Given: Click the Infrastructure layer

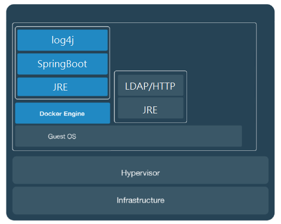Looking at the screenshot, I should pos(140,201).
